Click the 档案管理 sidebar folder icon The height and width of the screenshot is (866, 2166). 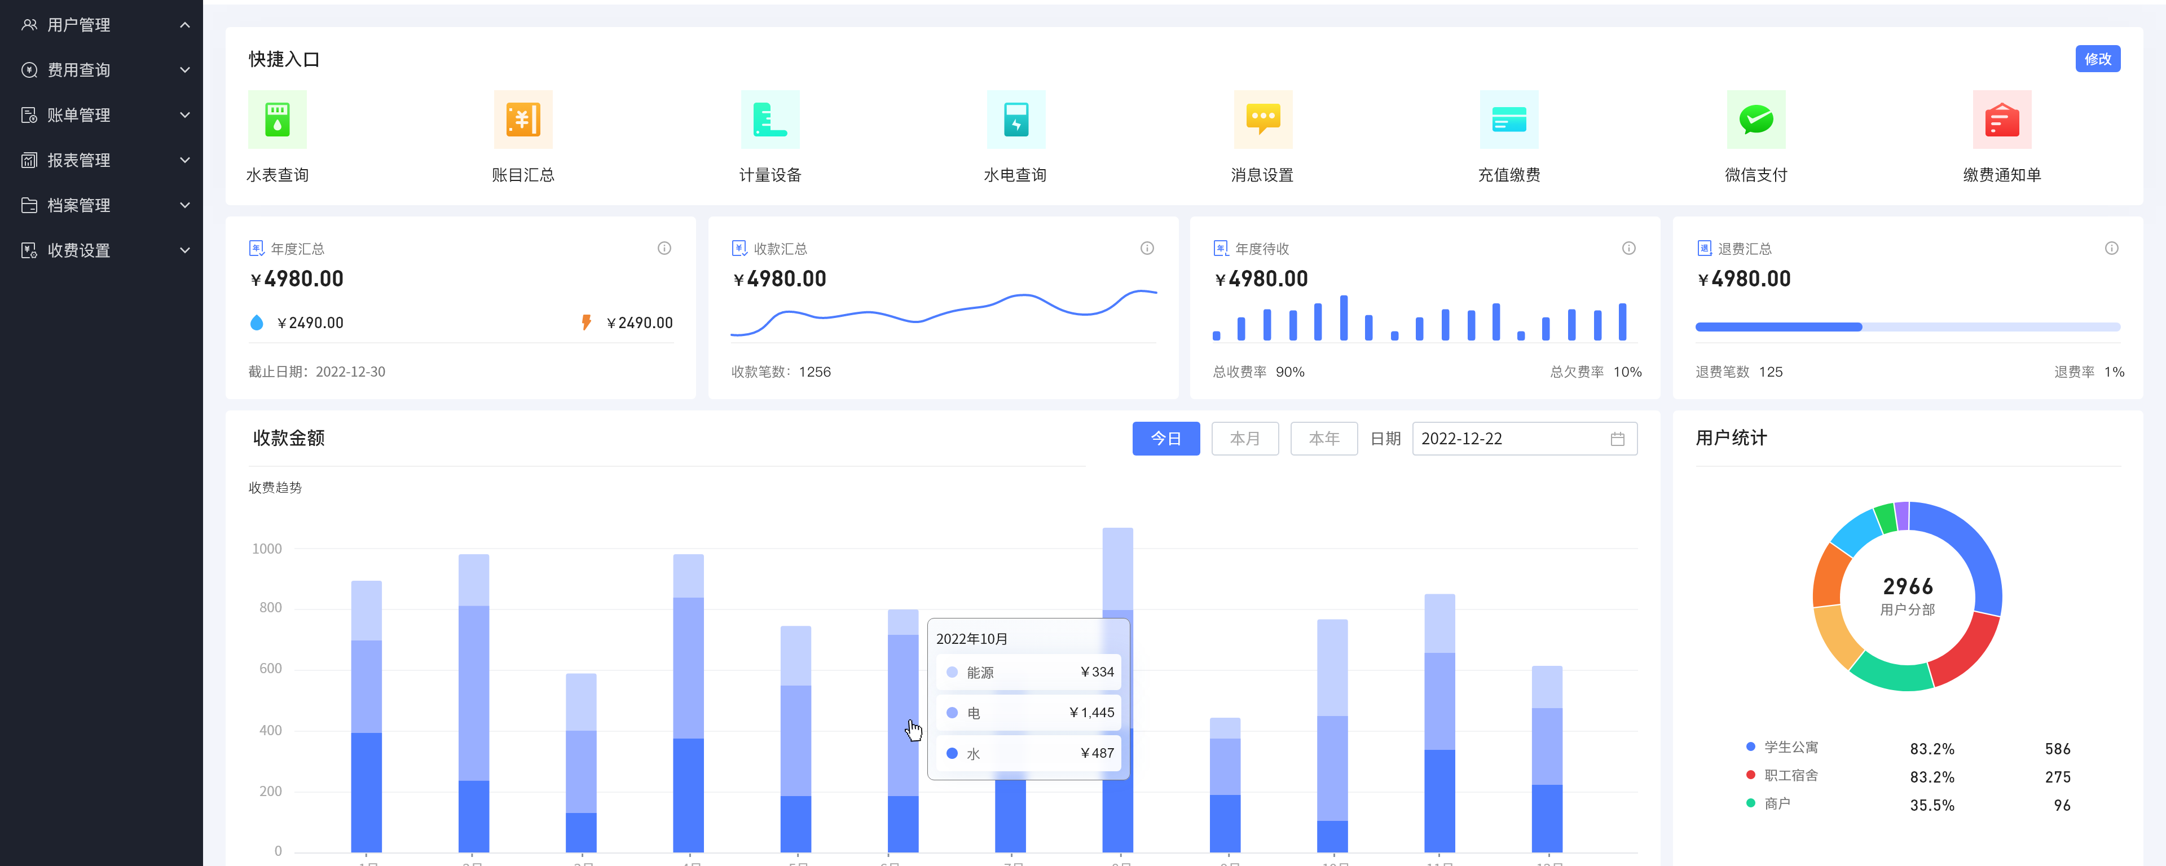[29, 205]
